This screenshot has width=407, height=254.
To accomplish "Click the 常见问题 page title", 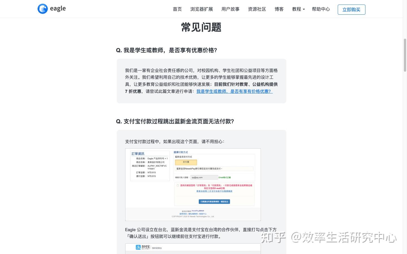I will click(201, 27).
